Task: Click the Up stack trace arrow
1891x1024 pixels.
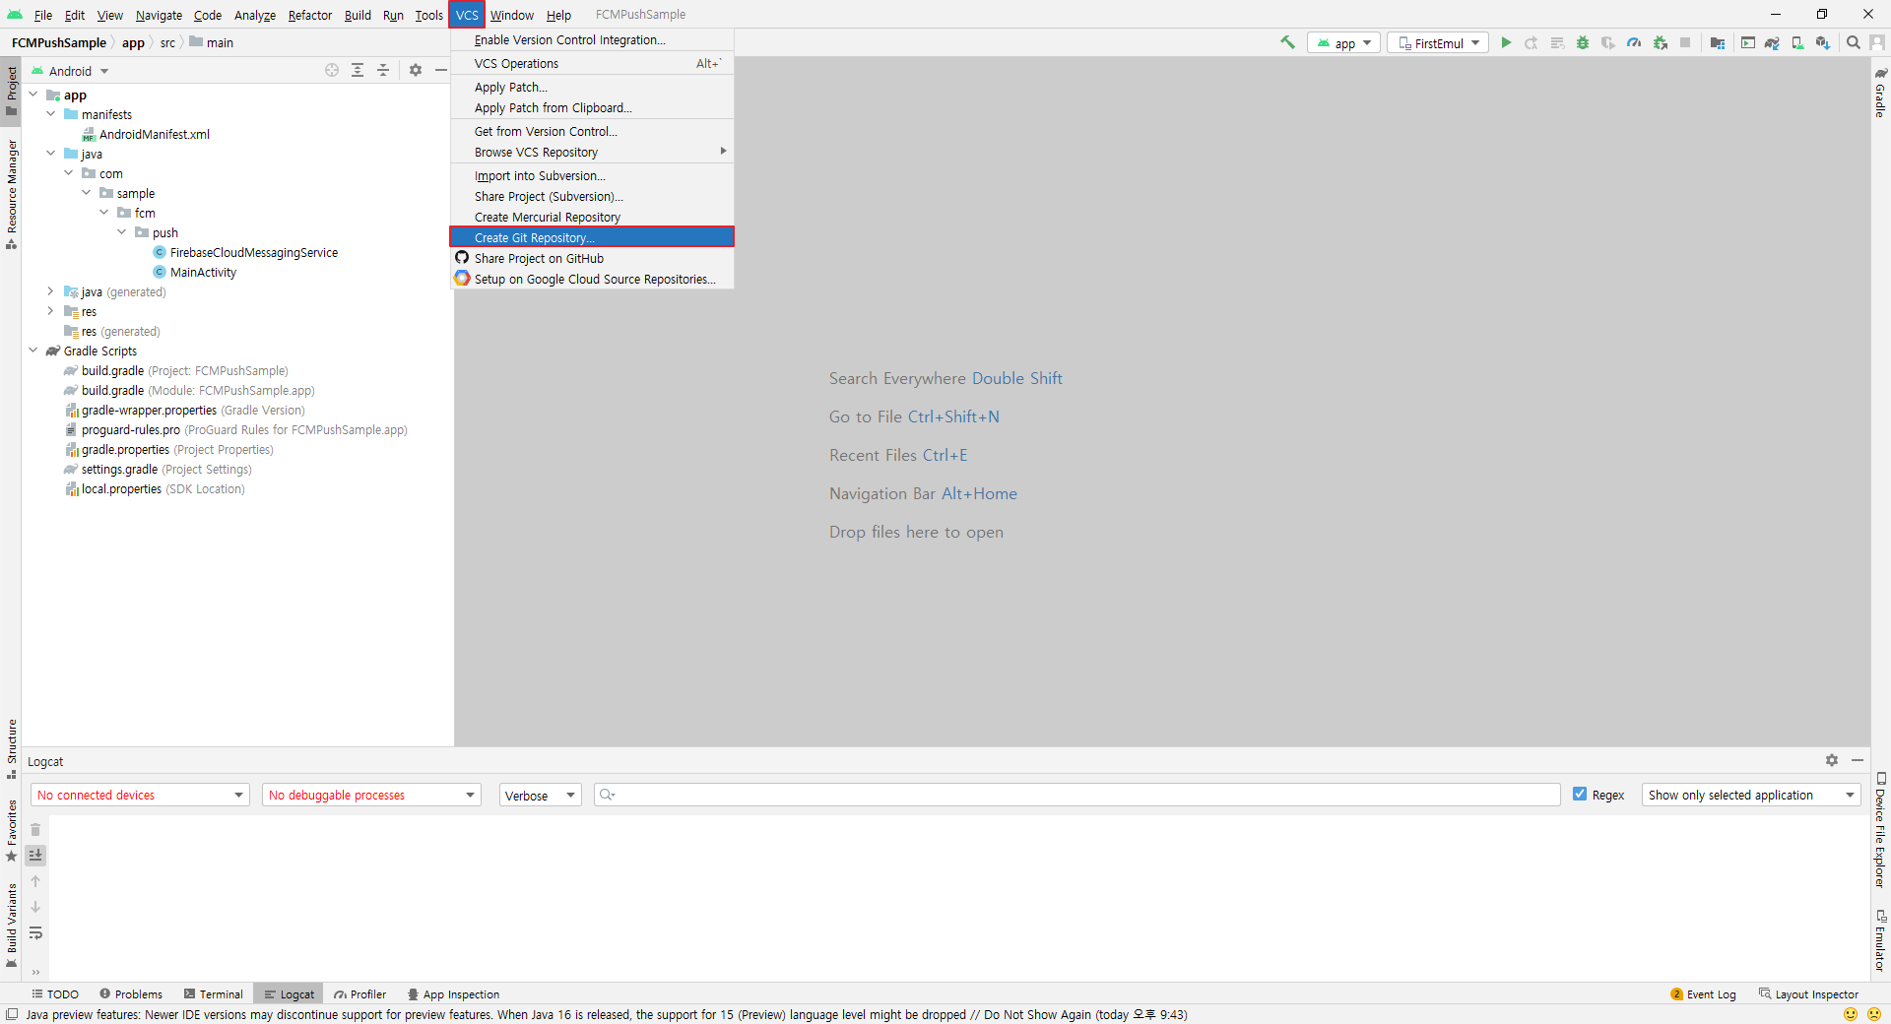Action: (35, 881)
